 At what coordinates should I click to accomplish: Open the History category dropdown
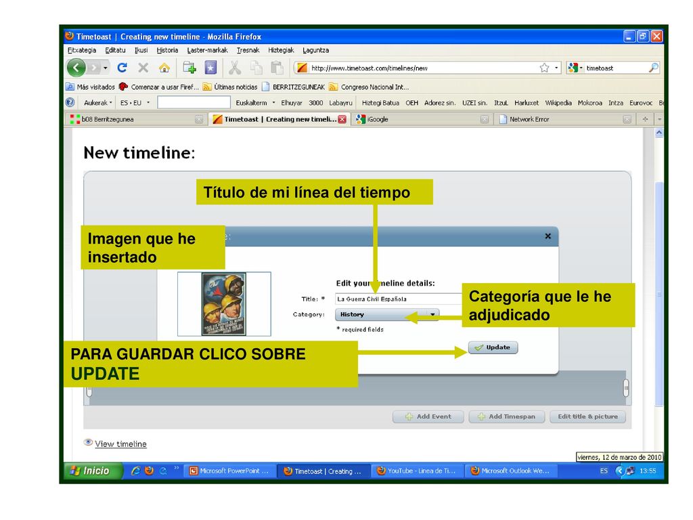pyautogui.click(x=387, y=314)
